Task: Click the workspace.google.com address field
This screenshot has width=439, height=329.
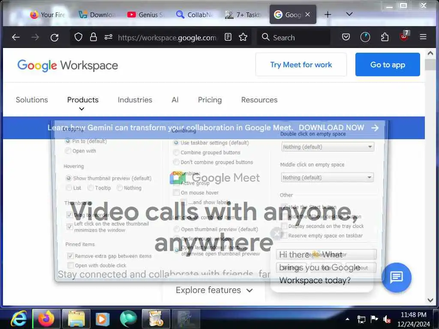Action: coord(167,37)
